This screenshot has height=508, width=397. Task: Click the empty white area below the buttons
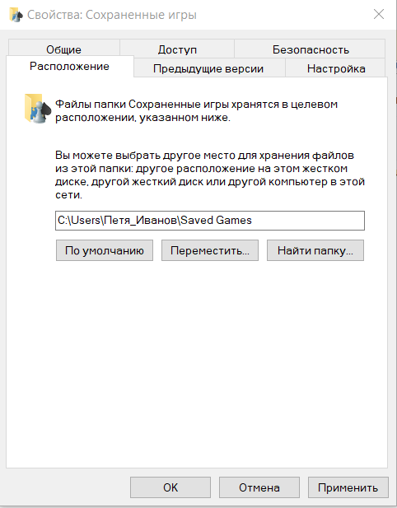(x=197, y=363)
